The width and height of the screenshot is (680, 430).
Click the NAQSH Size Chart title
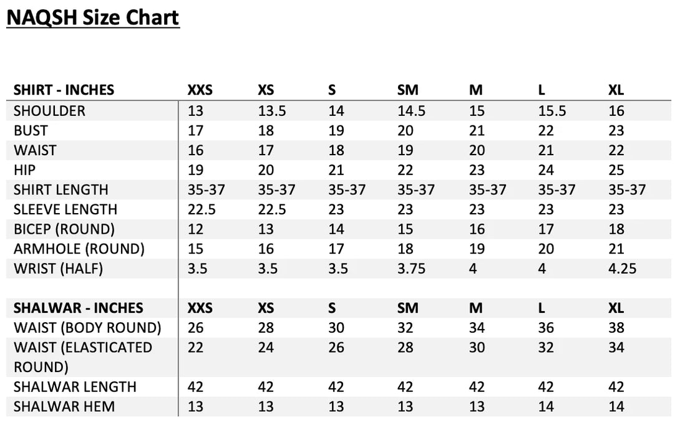[93, 17]
